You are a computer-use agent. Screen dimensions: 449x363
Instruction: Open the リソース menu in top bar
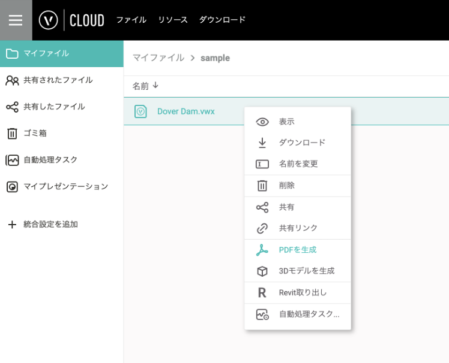pos(173,20)
